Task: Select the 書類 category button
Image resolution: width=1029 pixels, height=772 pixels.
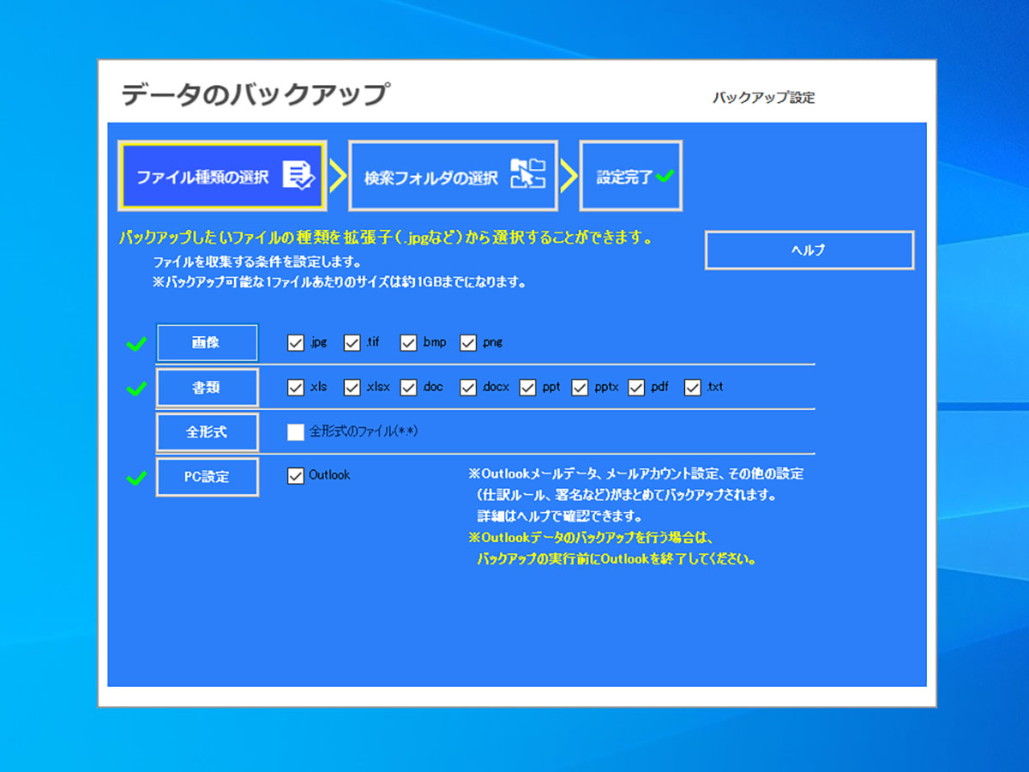Action: 207,388
